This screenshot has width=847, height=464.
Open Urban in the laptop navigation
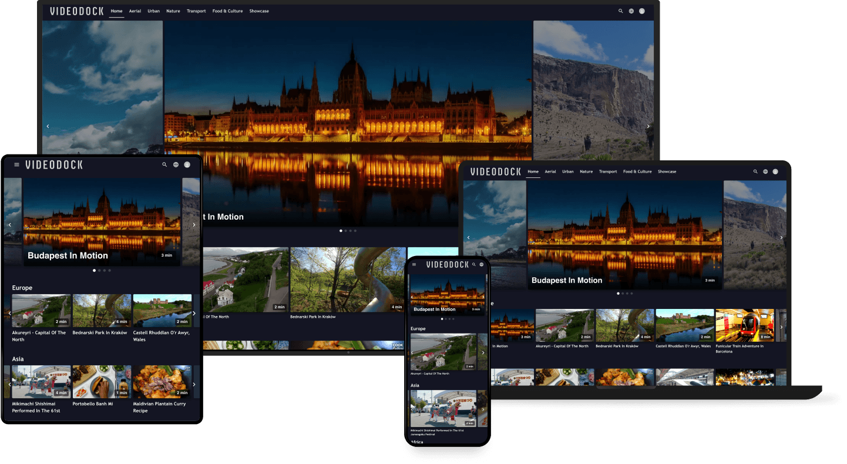click(568, 172)
